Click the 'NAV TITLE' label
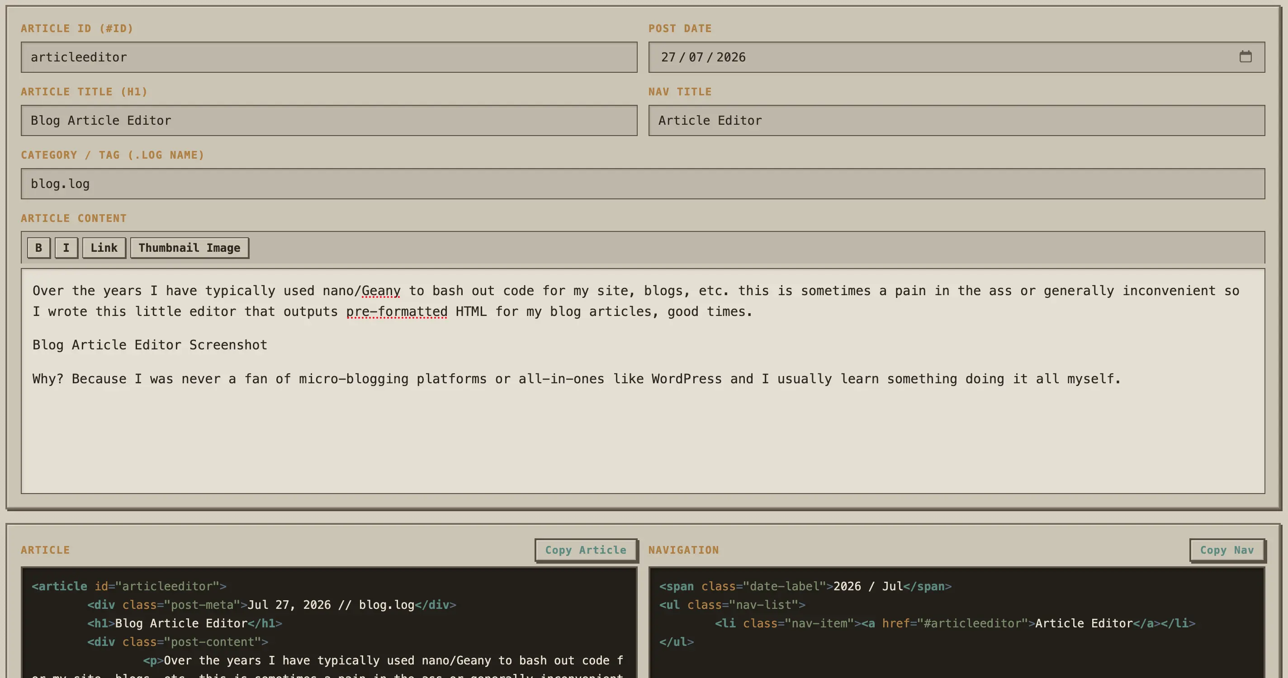The image size is (1288, 678). click(680, 92)
